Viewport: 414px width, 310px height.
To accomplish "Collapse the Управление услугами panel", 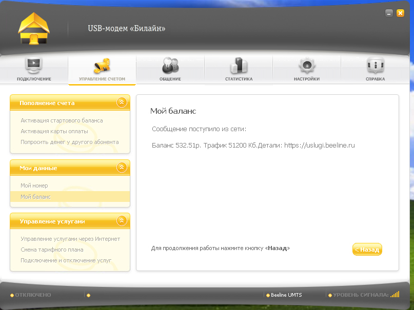I will (122, 221).
